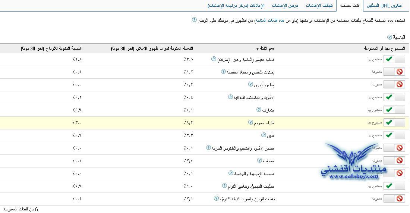Open help icon for عمليات التجميل وتناسق القوام
Image resolution: width=410 pixels, height=213 pixels.
click(224, 186)
